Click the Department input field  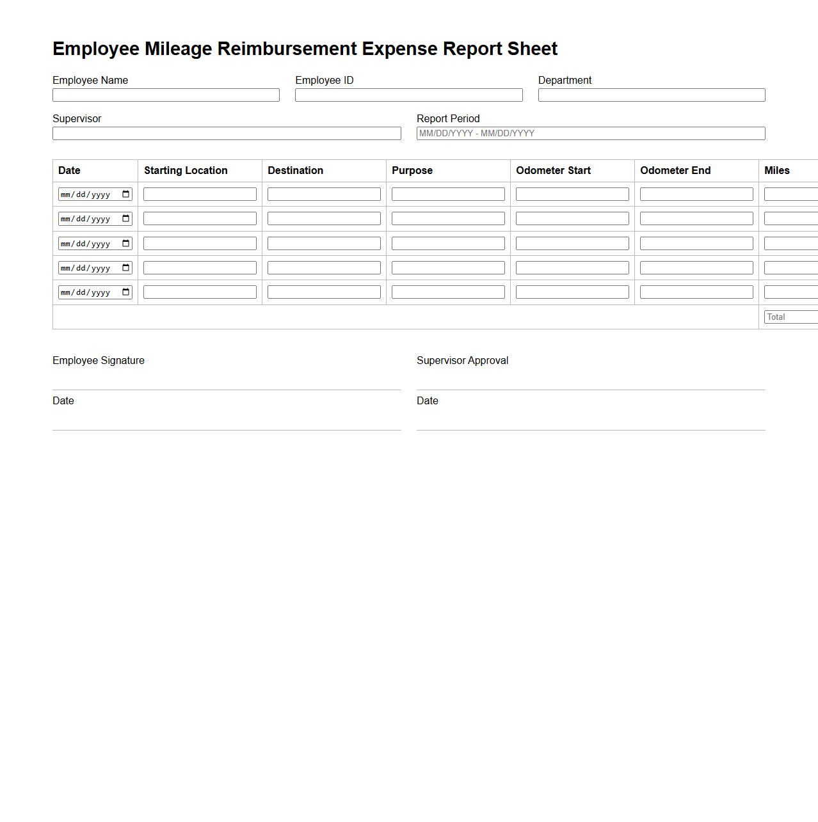pyautogui.click(x=651, y=95)
